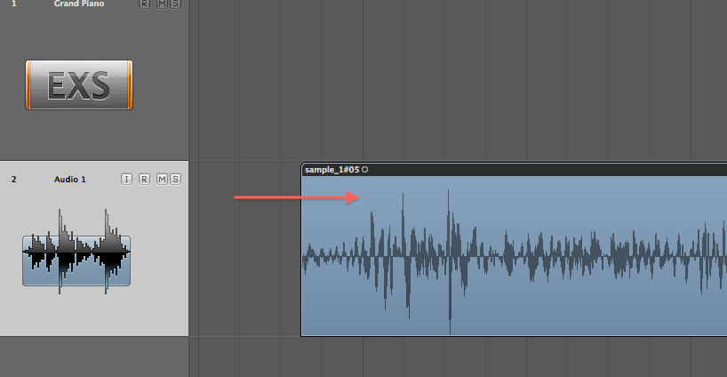Click track number 2 in header
The width and height of the screenshot is (727, 377).
tap(13, 180)
